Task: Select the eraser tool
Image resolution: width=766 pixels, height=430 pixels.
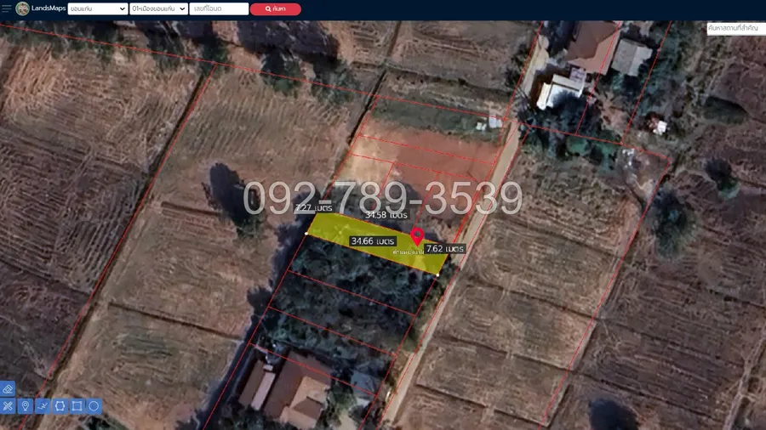Action: coord(8,388)
